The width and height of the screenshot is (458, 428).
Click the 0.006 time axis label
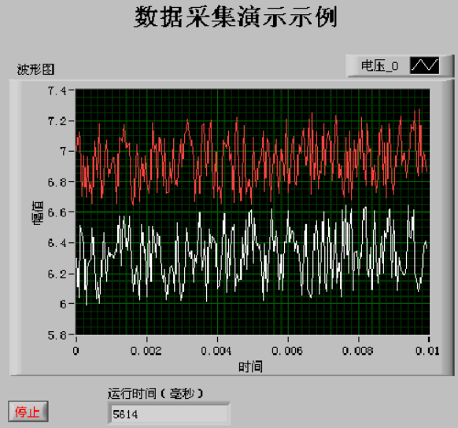coord(287,351)
